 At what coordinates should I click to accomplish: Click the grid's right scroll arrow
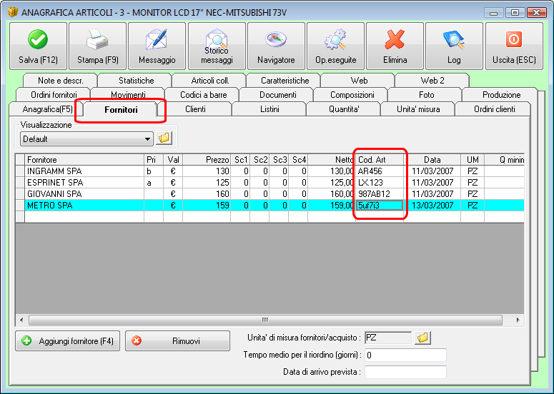pos(518,320)
